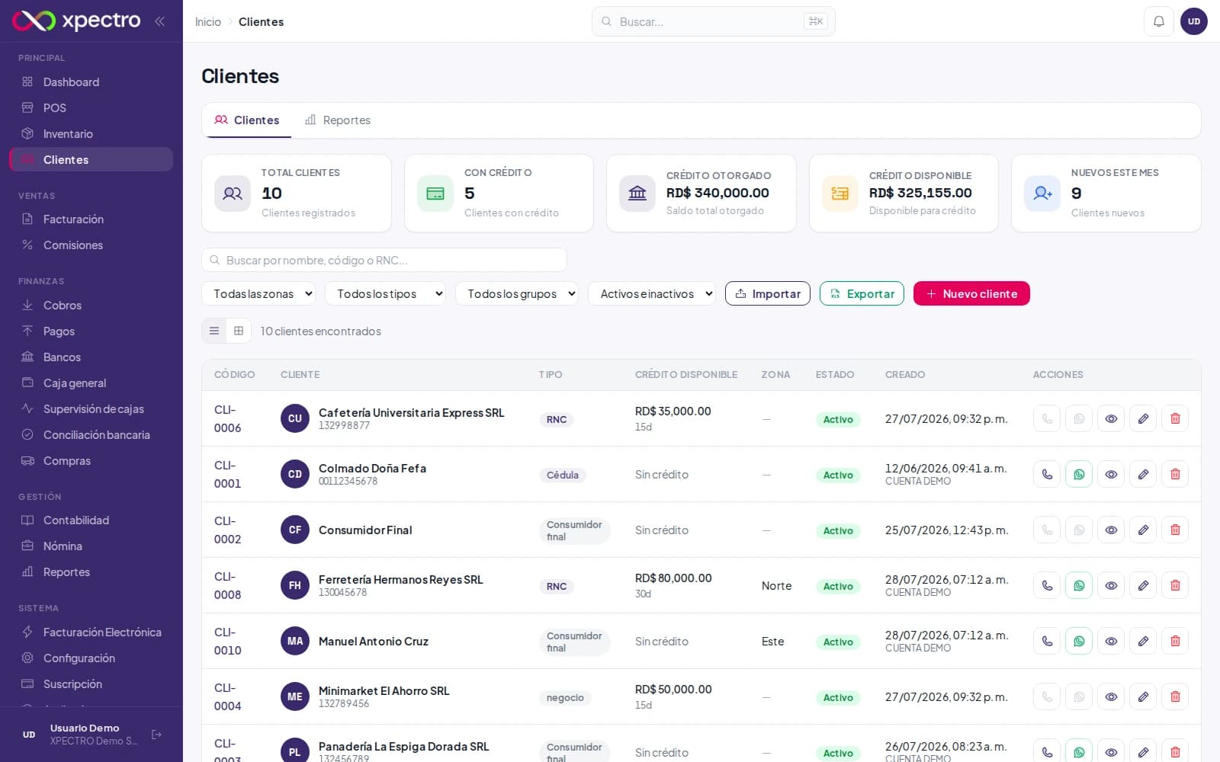This screenshot has height=762, width=1220.
Task: Edit Manuel Antonio Cruz
Action: pos(1143,641)
